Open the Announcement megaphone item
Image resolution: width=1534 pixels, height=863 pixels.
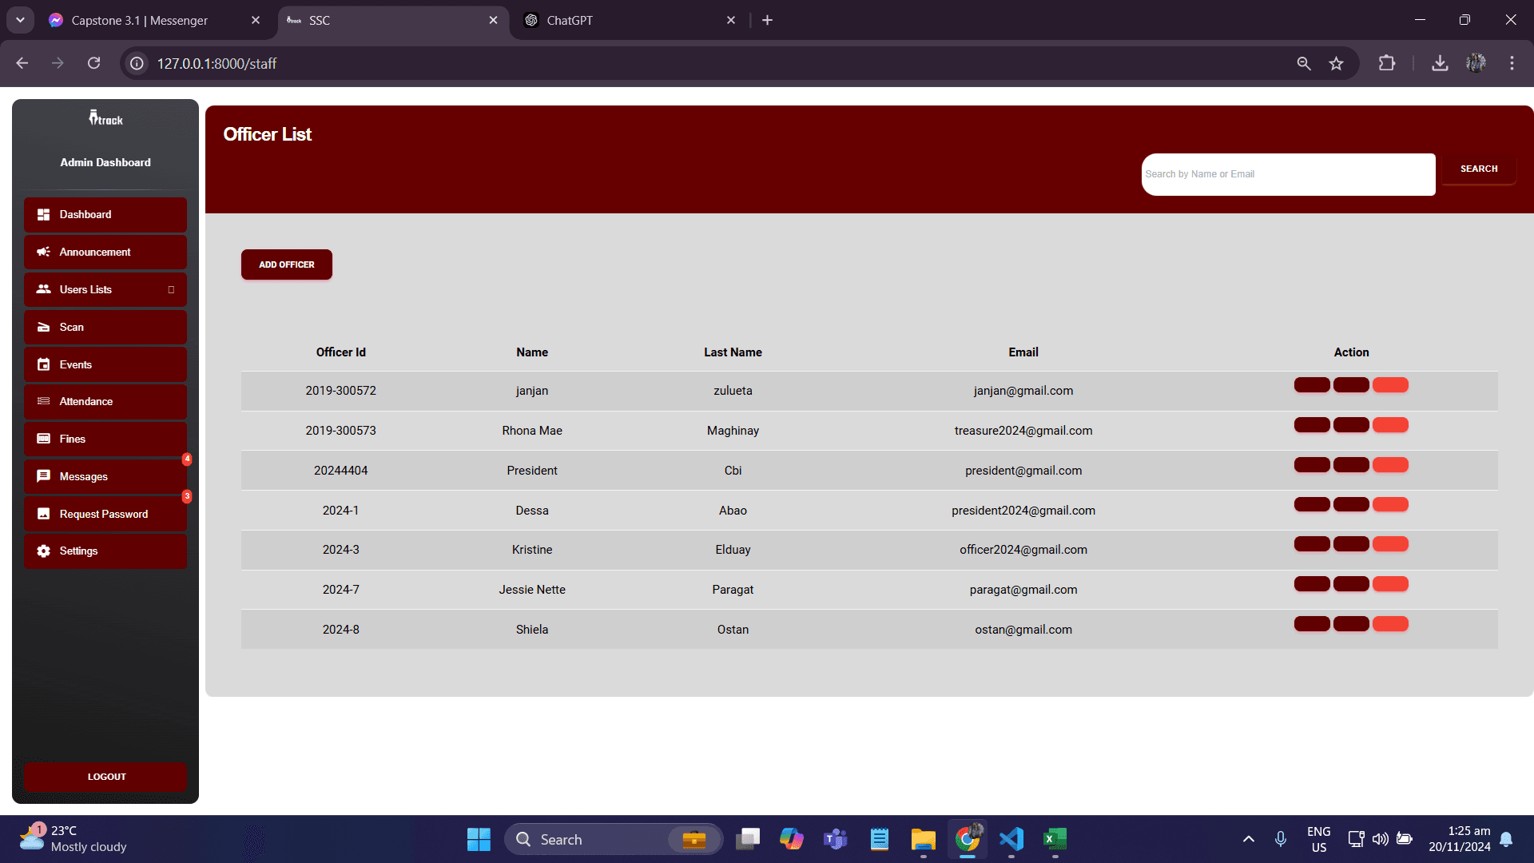click(x=105, y=252)
